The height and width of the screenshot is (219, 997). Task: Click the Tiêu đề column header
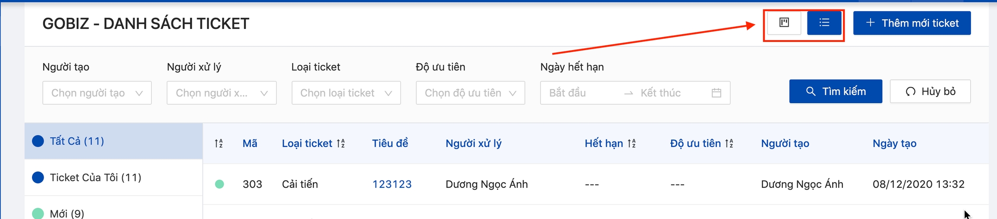[x=390, y=143]
